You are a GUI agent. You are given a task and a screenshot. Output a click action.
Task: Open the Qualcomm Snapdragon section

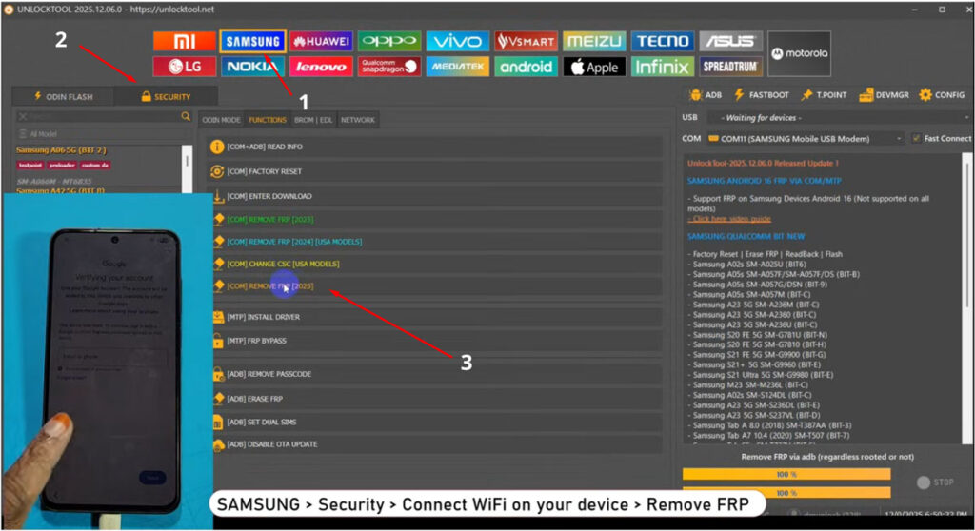click(x=389, y=67)
